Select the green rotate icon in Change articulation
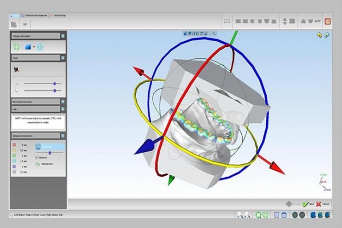 pyautogui.click(x=17, y=47)
